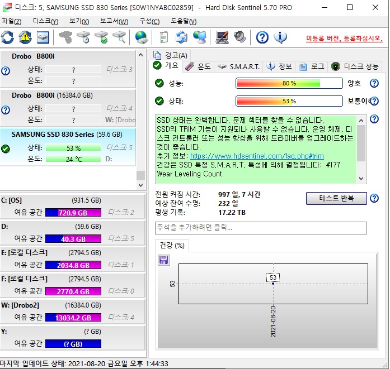Click the comment field 주석을 추가하려면 클릭
The height and width of the screenshot is (369, 390).
[261, 228]
